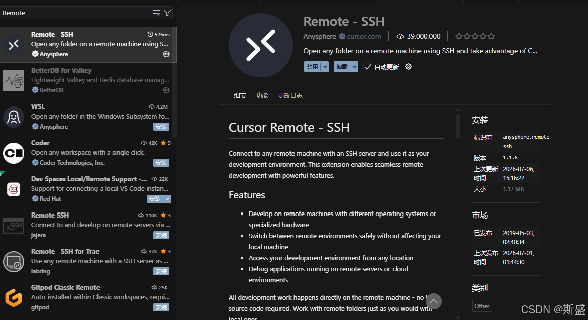
Task: Toggle the 自动更新 checkbox
Action: pyautogui.click(x=368, y=67)
